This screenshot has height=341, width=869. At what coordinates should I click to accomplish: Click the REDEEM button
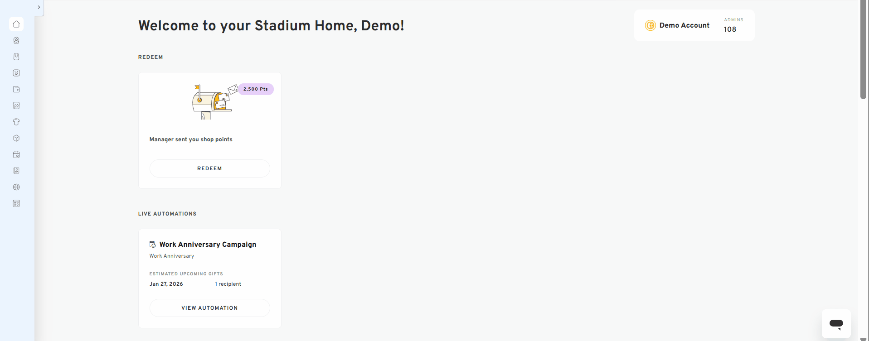pyautogui.click(x=209, y=168)
